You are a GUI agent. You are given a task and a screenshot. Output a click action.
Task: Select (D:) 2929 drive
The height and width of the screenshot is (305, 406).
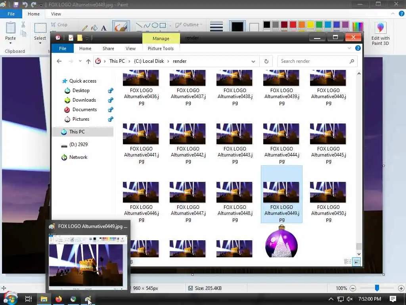pyautogui.click(x=79, y=145)
